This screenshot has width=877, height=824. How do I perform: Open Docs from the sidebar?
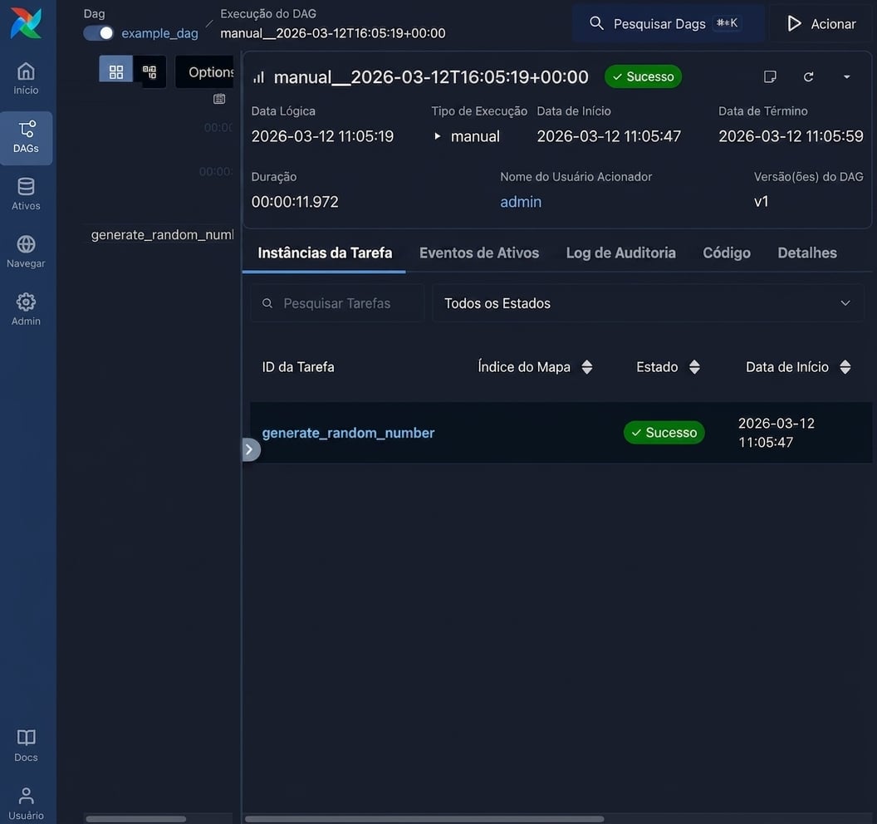coord(26,746)
